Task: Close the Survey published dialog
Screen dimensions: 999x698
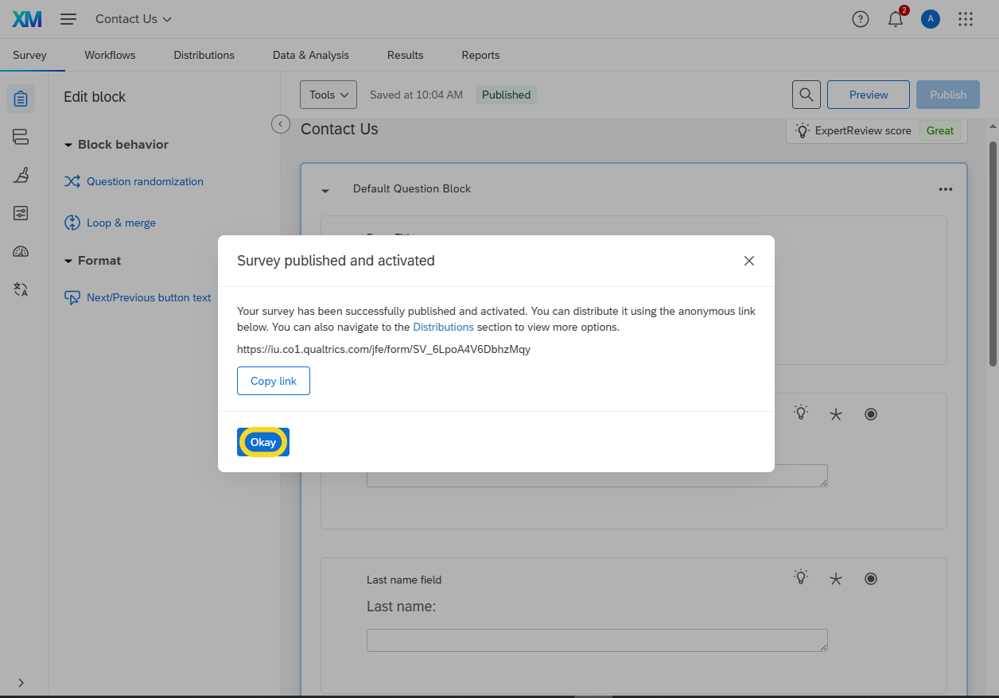Action: tap(748, 261)
